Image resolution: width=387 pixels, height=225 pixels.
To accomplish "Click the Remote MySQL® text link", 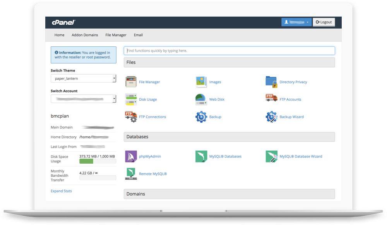I will [153, 174].
